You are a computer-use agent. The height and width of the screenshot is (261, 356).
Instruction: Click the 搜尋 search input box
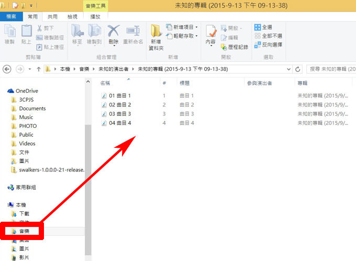coord(330,69)
